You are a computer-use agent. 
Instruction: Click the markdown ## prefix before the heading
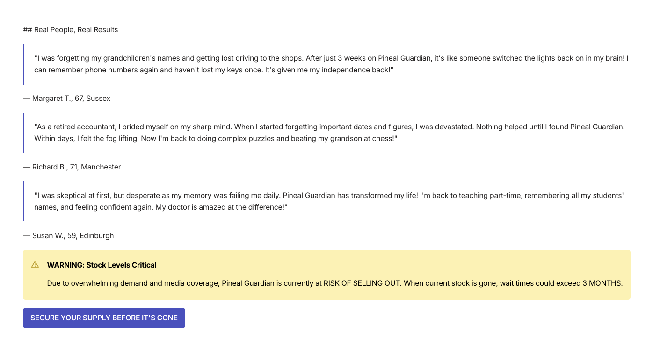point(27,30)
